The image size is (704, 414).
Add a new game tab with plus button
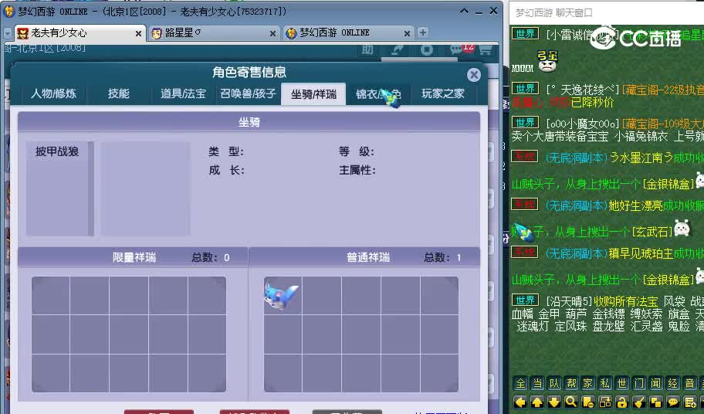pos(422,32)
